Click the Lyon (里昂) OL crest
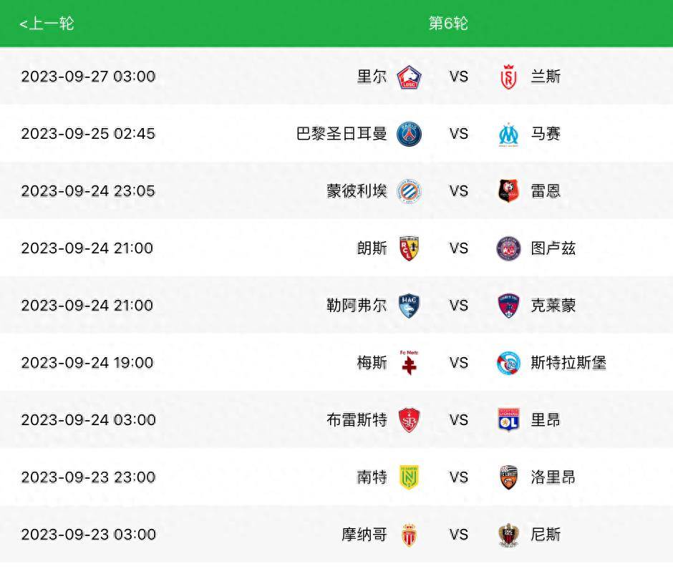673x569 pixels. (x=508, y=420)
